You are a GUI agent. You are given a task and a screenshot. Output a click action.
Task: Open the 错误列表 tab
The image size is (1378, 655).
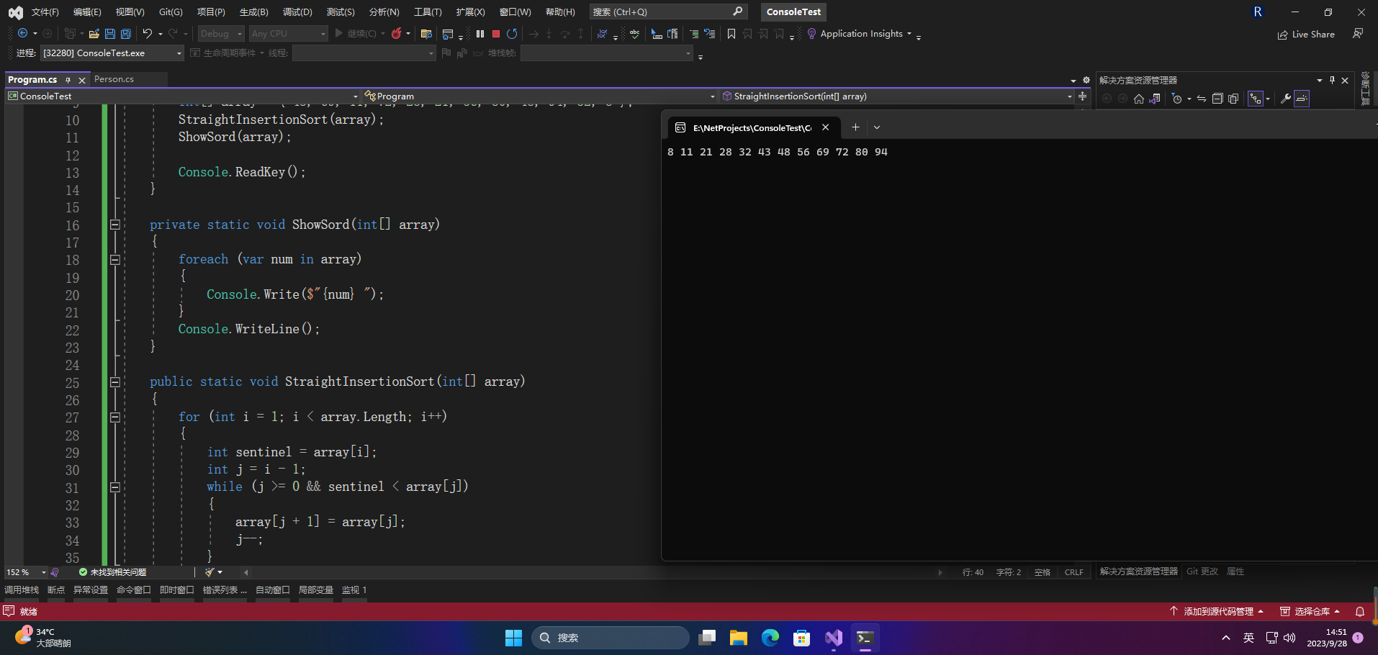(x=225, y=590)
